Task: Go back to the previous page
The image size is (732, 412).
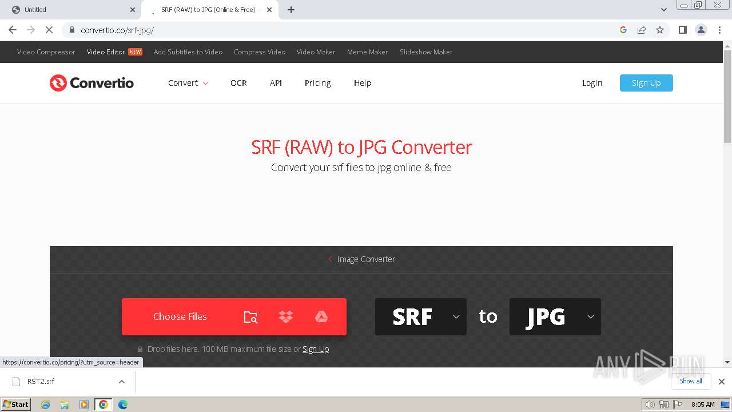Action: coord(13,30)
